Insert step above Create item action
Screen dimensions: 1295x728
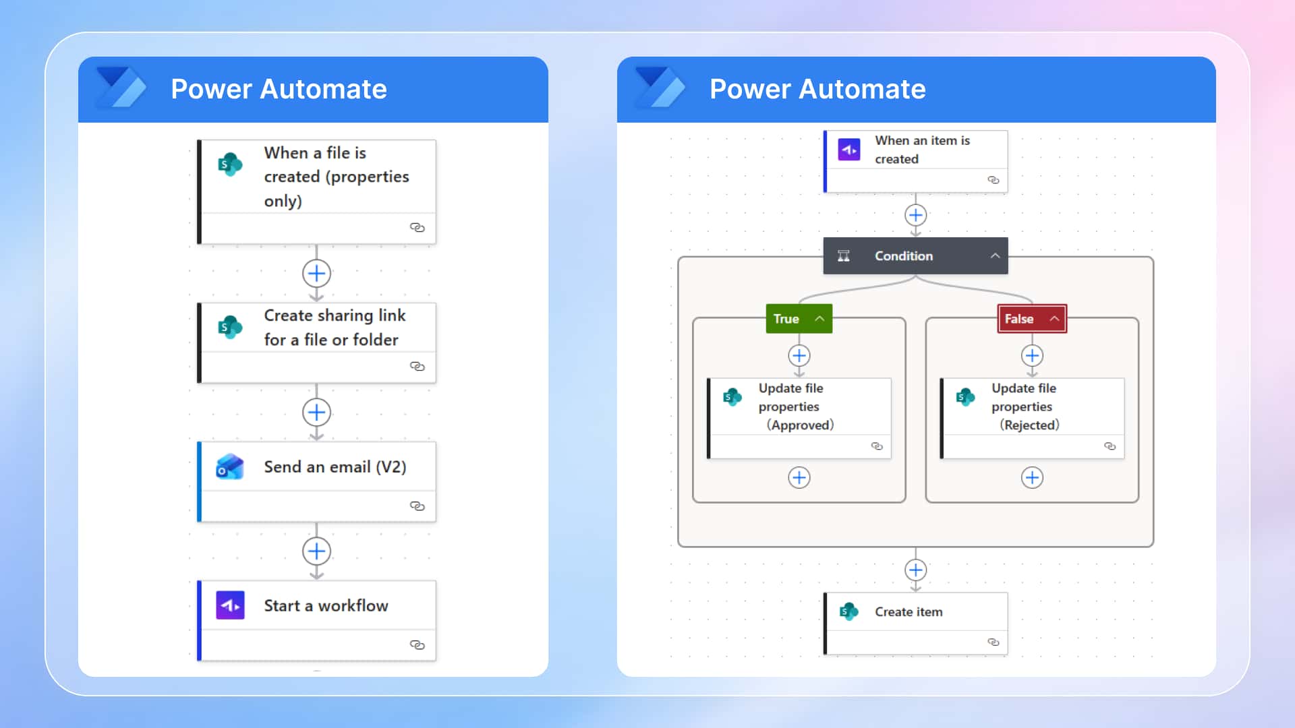coord(915,570)
